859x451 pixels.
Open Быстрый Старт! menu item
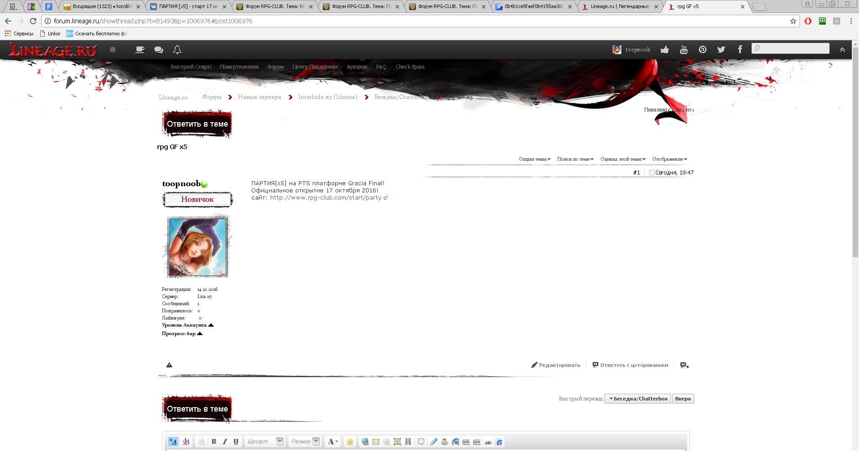191,67
